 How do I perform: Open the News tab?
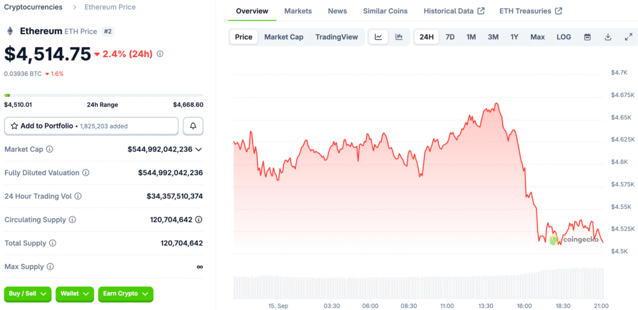tap(337, 11)
